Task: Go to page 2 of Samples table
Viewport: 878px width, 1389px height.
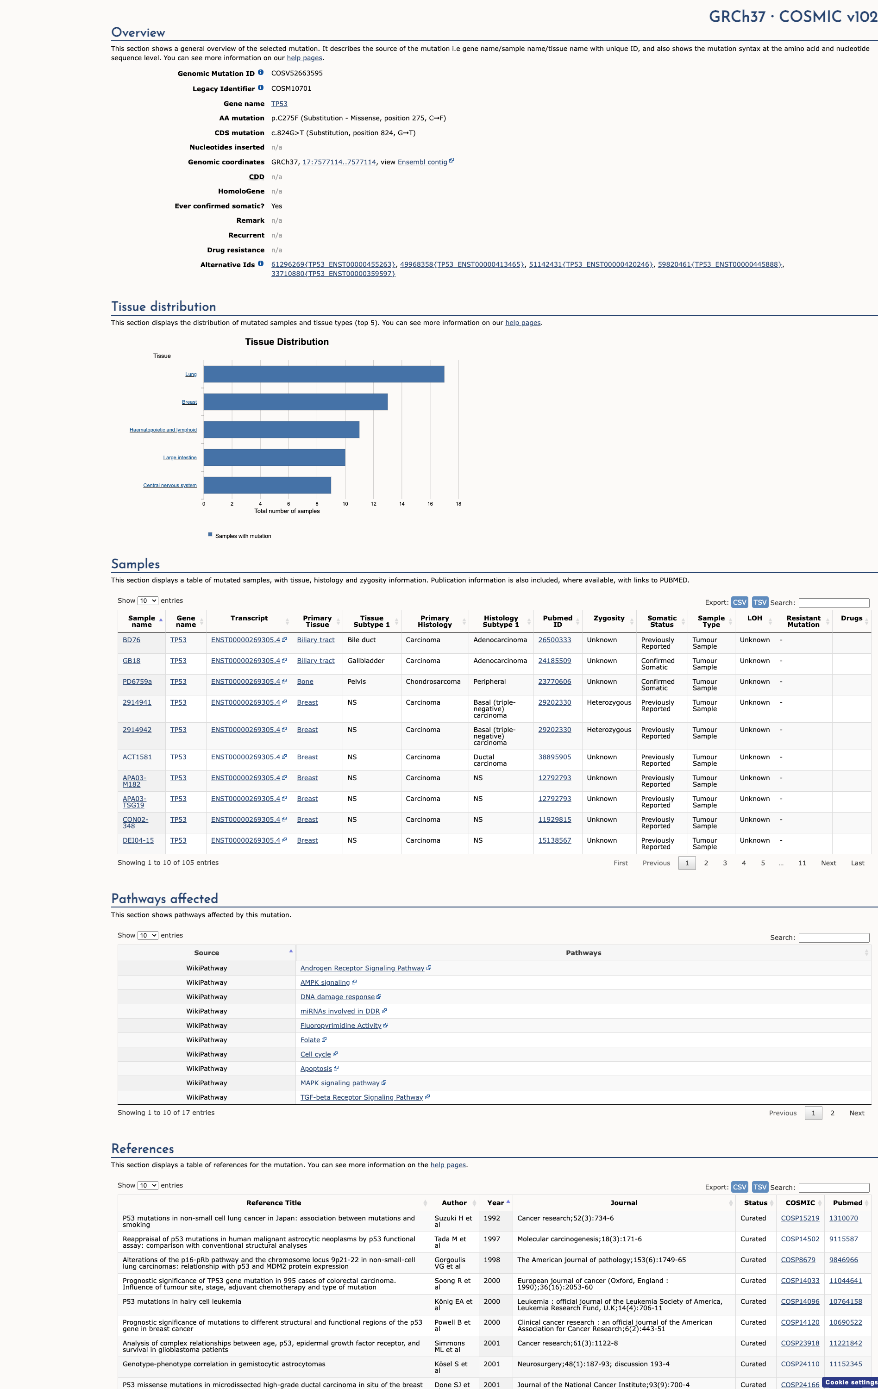Action: tap(706, 863)
